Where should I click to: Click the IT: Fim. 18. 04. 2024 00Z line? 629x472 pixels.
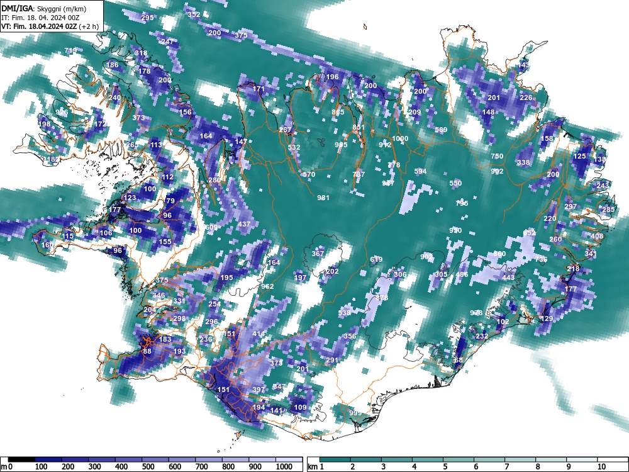click(39, 18)
